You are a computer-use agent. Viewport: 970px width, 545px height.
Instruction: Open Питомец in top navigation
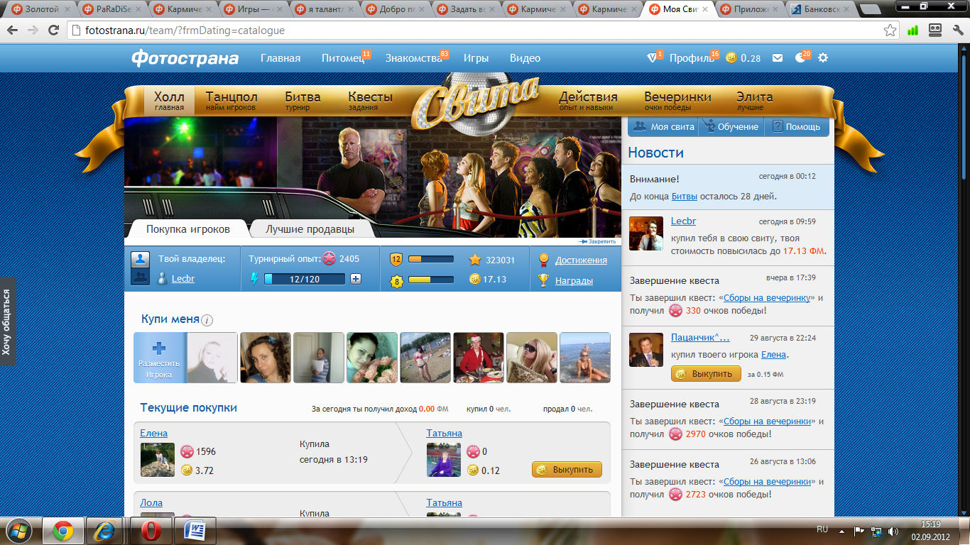(343, 58)
